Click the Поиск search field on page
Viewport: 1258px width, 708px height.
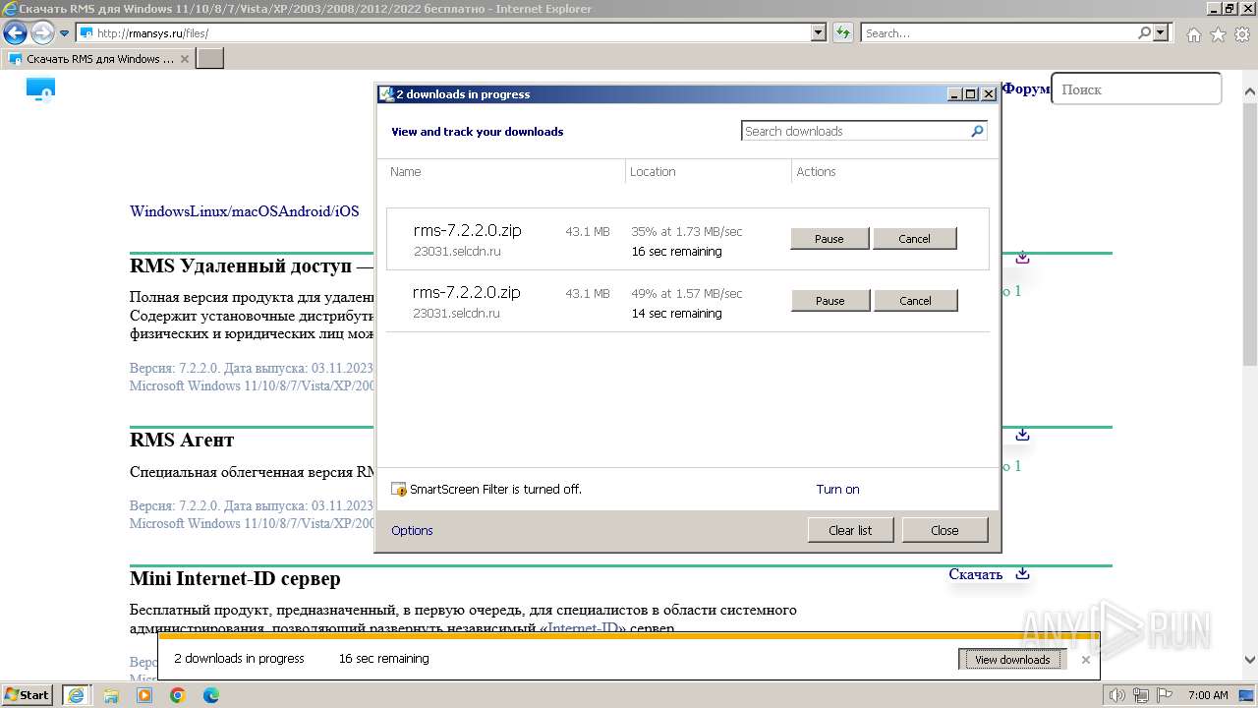click(1136, 88)
